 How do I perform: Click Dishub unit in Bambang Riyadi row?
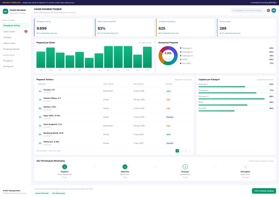[106, 135]
